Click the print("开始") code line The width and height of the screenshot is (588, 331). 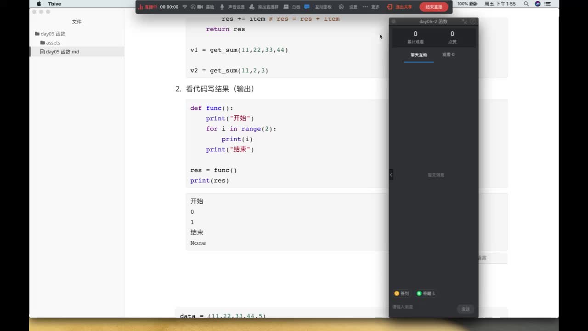click(x=230, y=119)
